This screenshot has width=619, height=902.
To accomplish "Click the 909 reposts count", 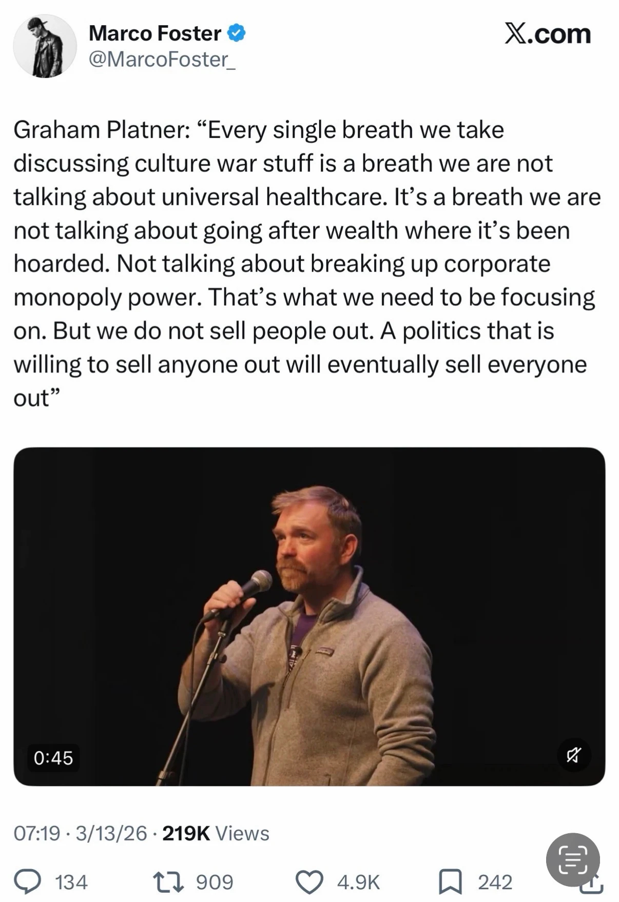I will (x=215, y=882).
